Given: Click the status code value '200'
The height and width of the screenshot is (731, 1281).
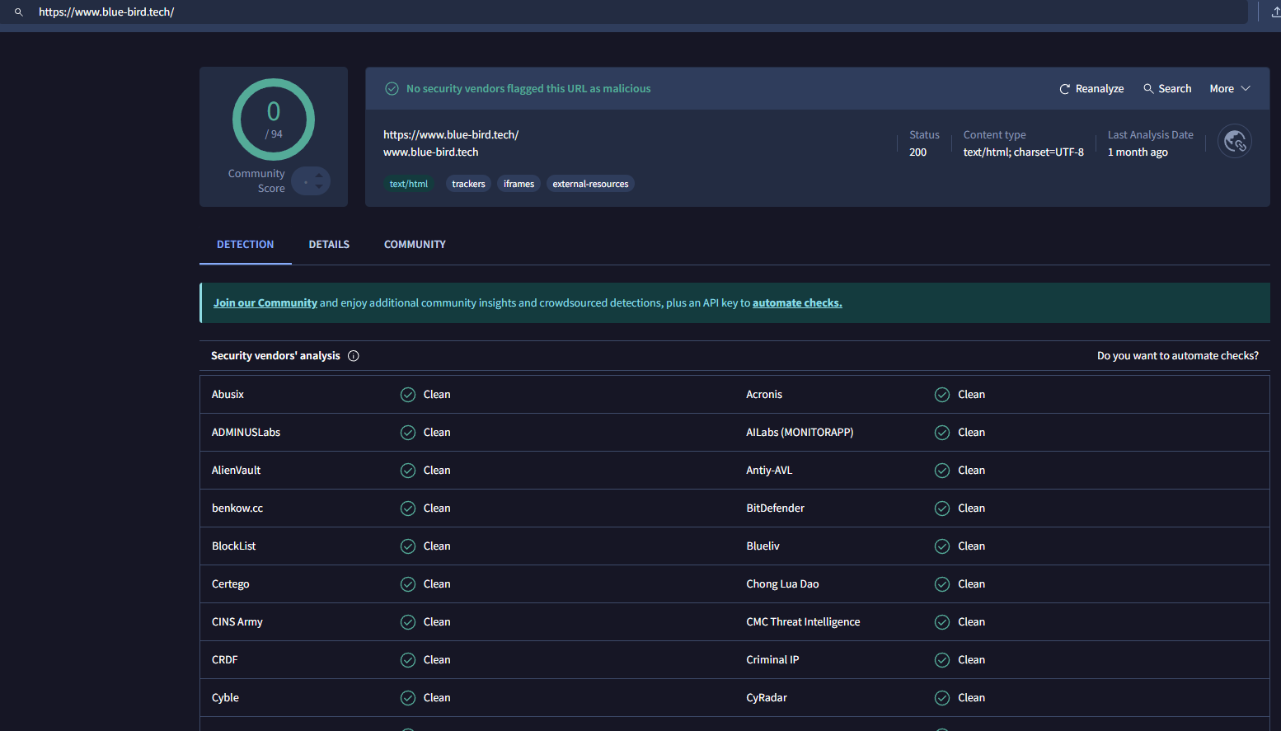Looking at the screenshot, I should [x=917, y=152].
